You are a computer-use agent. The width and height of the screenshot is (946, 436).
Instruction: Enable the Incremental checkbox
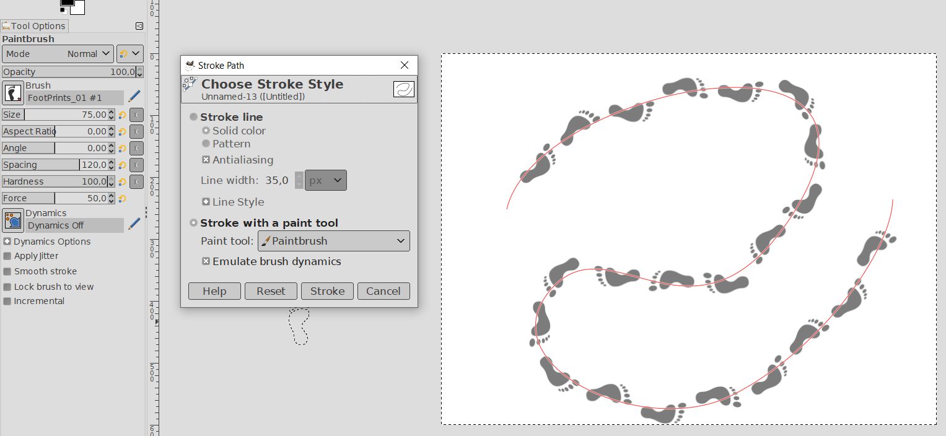pyautogui.click(x=7, y=301)
